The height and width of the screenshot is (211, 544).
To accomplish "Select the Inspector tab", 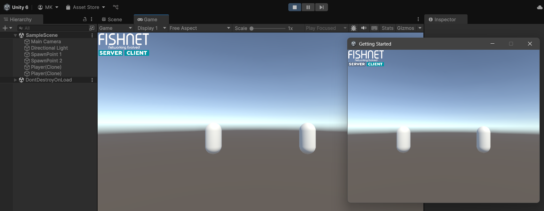I will point(446,19).
